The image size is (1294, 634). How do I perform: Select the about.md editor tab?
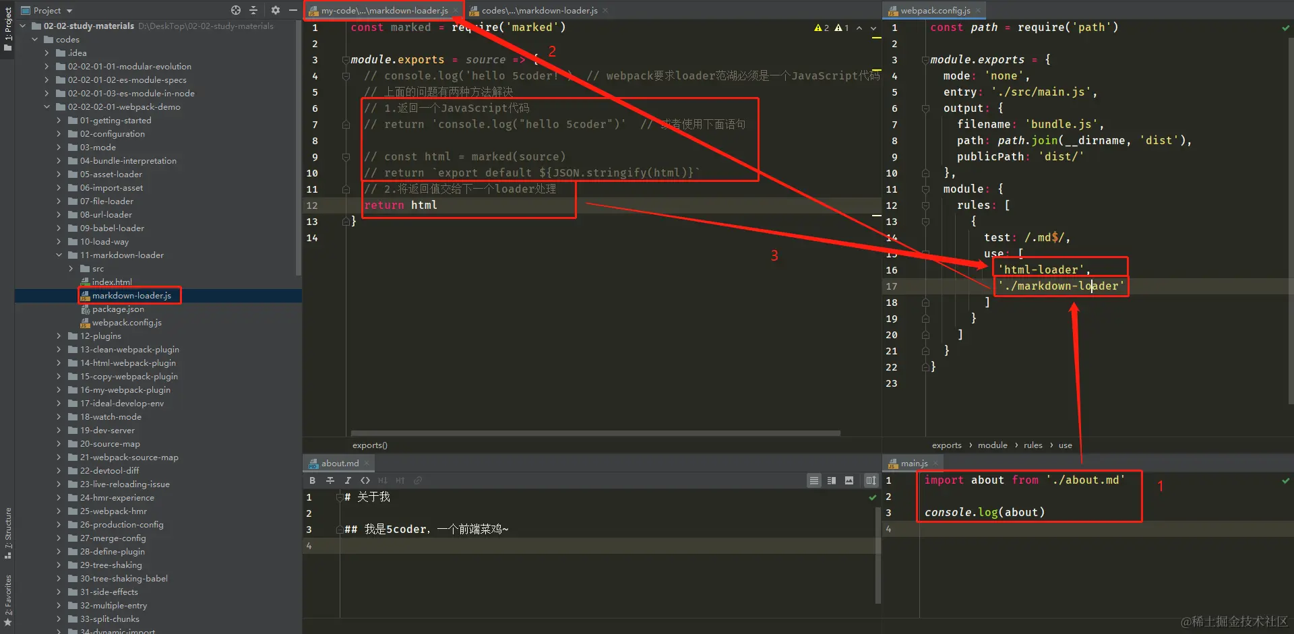[x=340, y=463]
